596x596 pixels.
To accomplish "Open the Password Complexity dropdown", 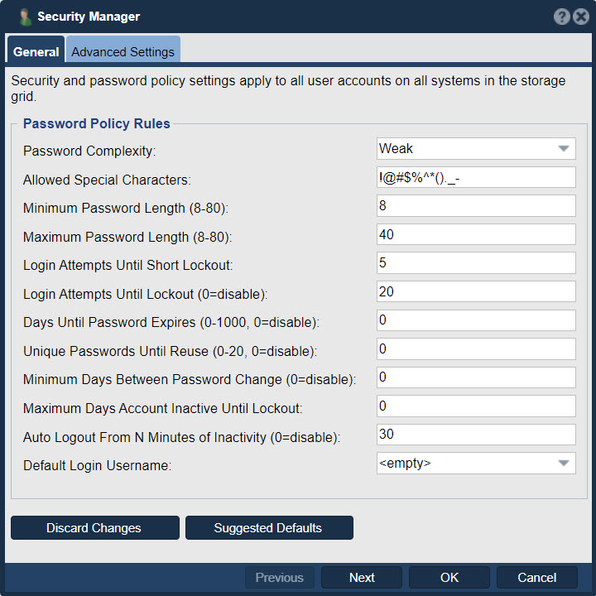I will [476, 149].
